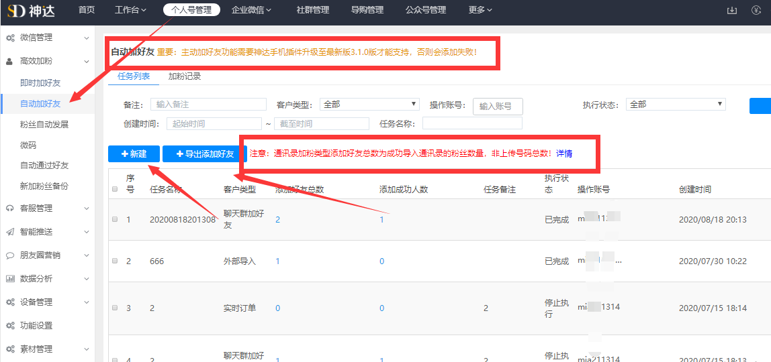Expand the 朋友圈营销 sidebar section
The height and width of the screenshot is (362, 771).
click(87, 255)
